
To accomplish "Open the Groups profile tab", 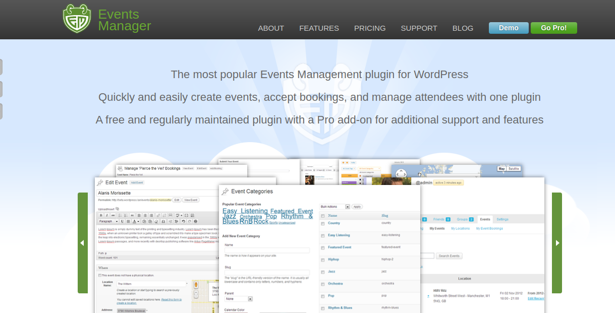I will [465, 219].
